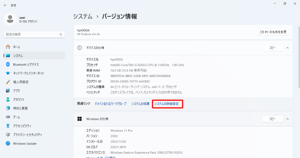
Task: Click the アカウント person icon
Action: tap(8, 99)
